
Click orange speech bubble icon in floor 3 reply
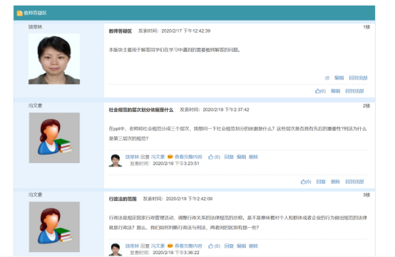(x=170, y=246)
